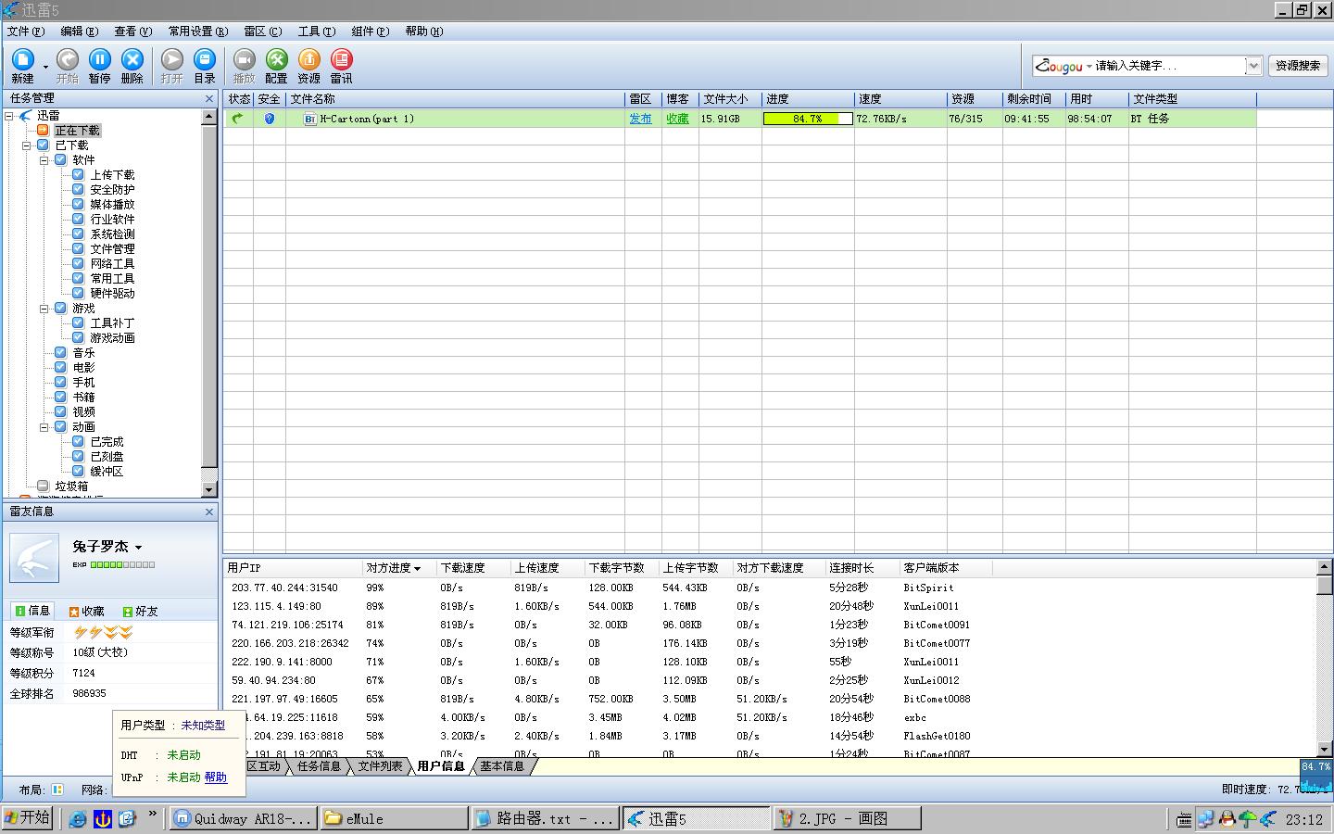Collapse the 游戏 tree node
1334x834 pixels.
click(44, 309)
